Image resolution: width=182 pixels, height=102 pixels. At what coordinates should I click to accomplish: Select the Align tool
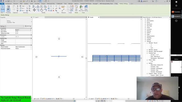[34, 7]
